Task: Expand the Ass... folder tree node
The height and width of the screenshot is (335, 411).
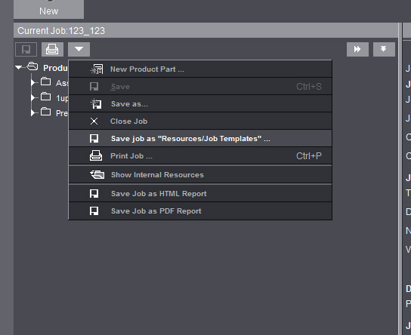Action: coord(33,83)
